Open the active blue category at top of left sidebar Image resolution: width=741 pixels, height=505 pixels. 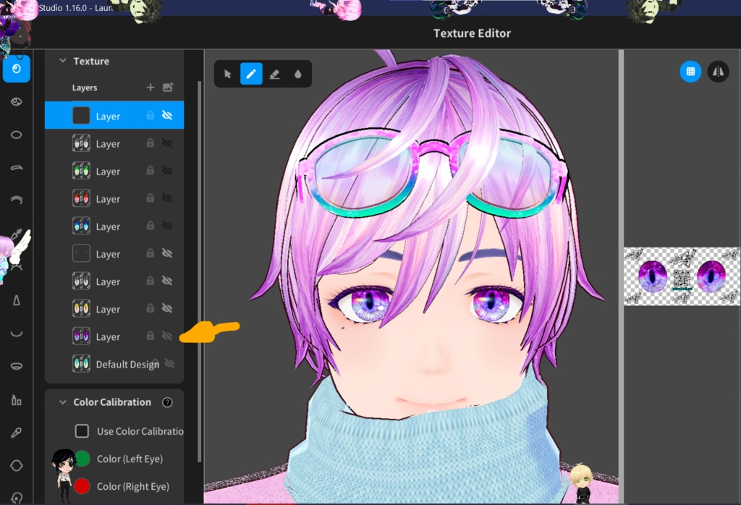point(16,69)
